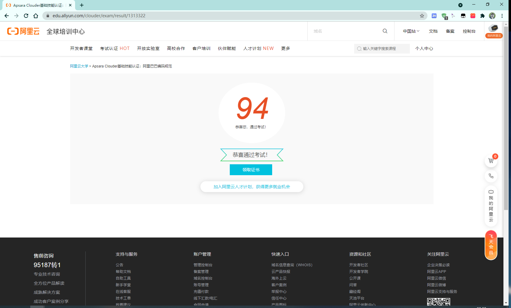Click the 飞天会员 orange badge
511x308 pixels.
[x=491, y=245]
